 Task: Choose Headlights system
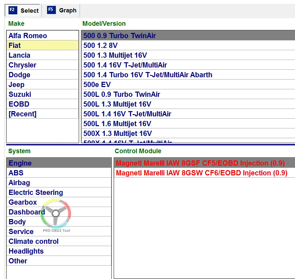[x=59, y=251]
